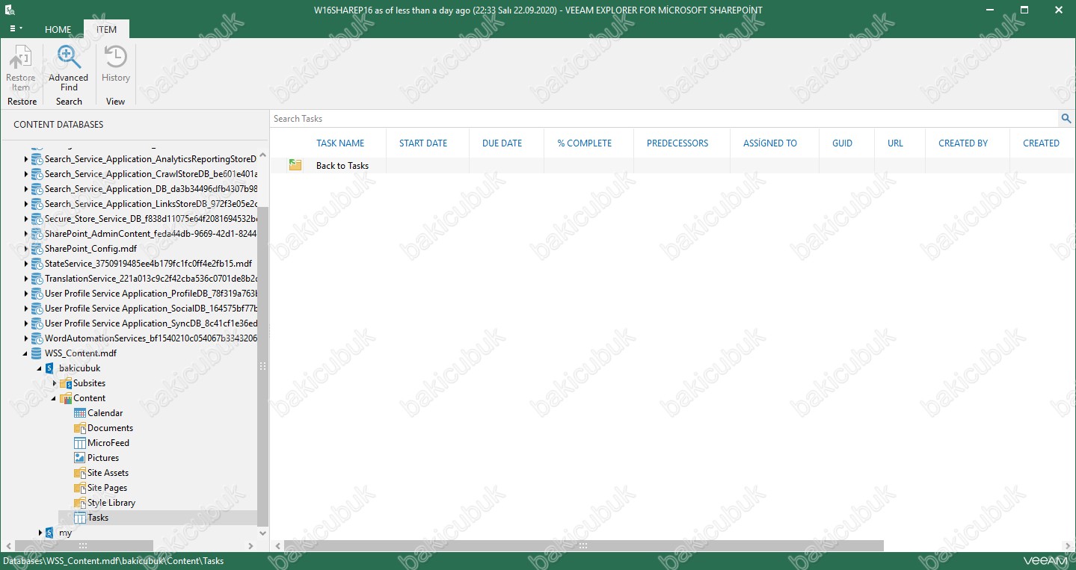The width and height of the screenshot is (1076, 570).
Task: Click the CrawlStoreDB database icon
Action: point(37,174)
